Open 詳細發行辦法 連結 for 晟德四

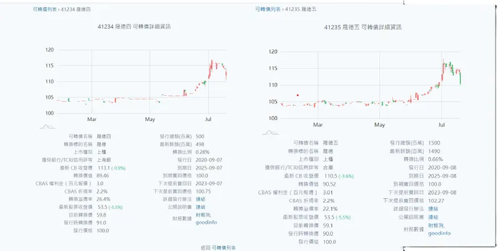tap(200, 199)
